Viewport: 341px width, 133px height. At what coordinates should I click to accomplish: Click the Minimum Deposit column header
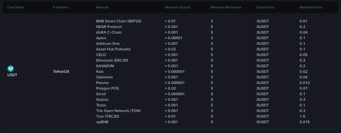pyautogui.click(x=178, y=7)
